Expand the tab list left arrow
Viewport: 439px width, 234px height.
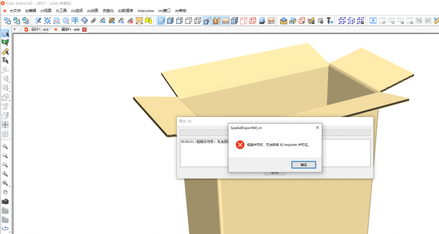pyautogui.click(x=15, y=29)
